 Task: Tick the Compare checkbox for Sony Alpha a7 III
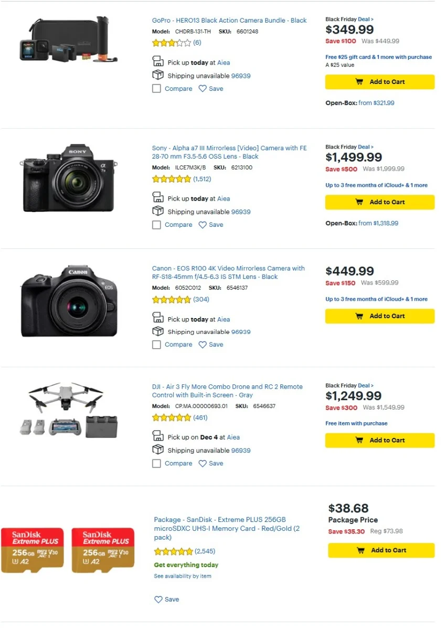156,225
